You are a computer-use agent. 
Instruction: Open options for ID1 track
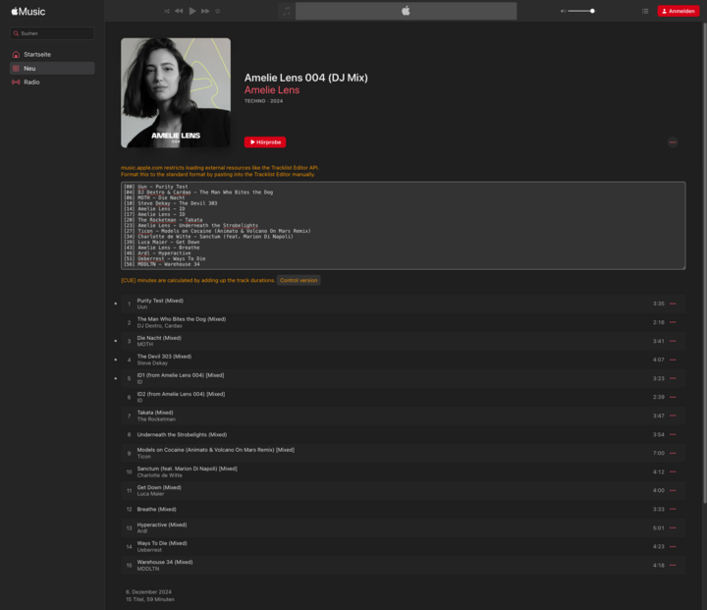pyautogui.click(x=673, y=378)
